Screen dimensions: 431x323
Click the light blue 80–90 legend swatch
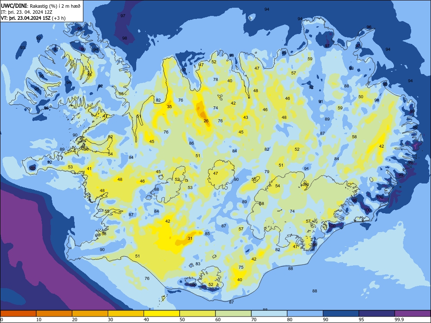click(x=305, y=314)
